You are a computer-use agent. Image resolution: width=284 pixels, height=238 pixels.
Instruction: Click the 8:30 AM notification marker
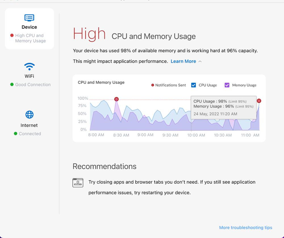(x=116, y=99)
